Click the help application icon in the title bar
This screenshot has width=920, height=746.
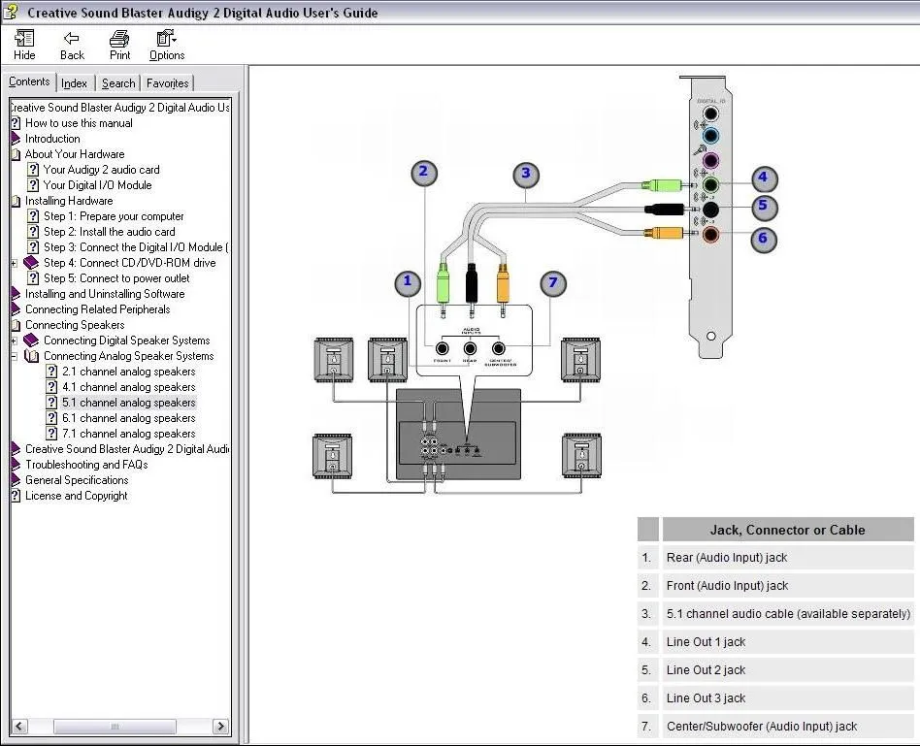coord(10,12)
